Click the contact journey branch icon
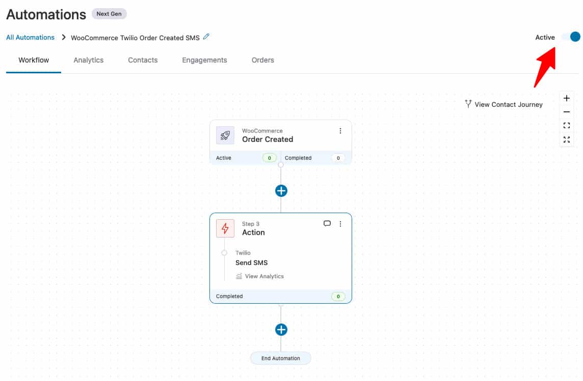Screen dimensions: 583x381 (468, 104)
